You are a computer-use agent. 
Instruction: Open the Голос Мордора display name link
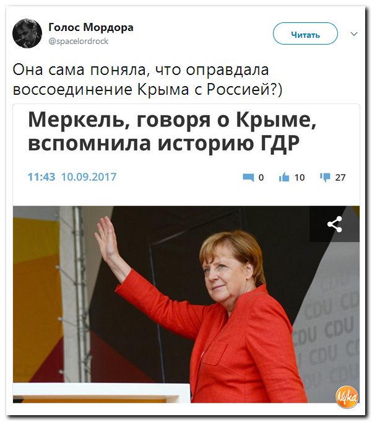click(x=91, y=27)
